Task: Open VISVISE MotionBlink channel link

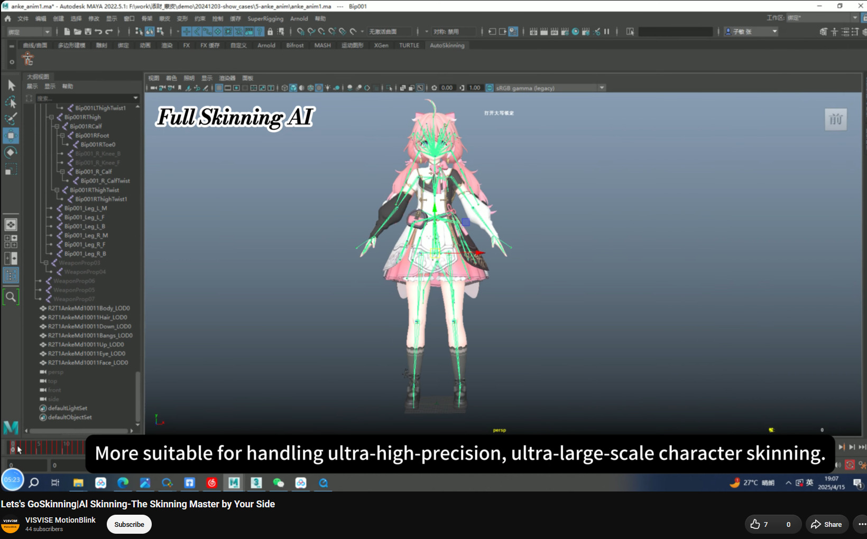Action: pos(60,520)
